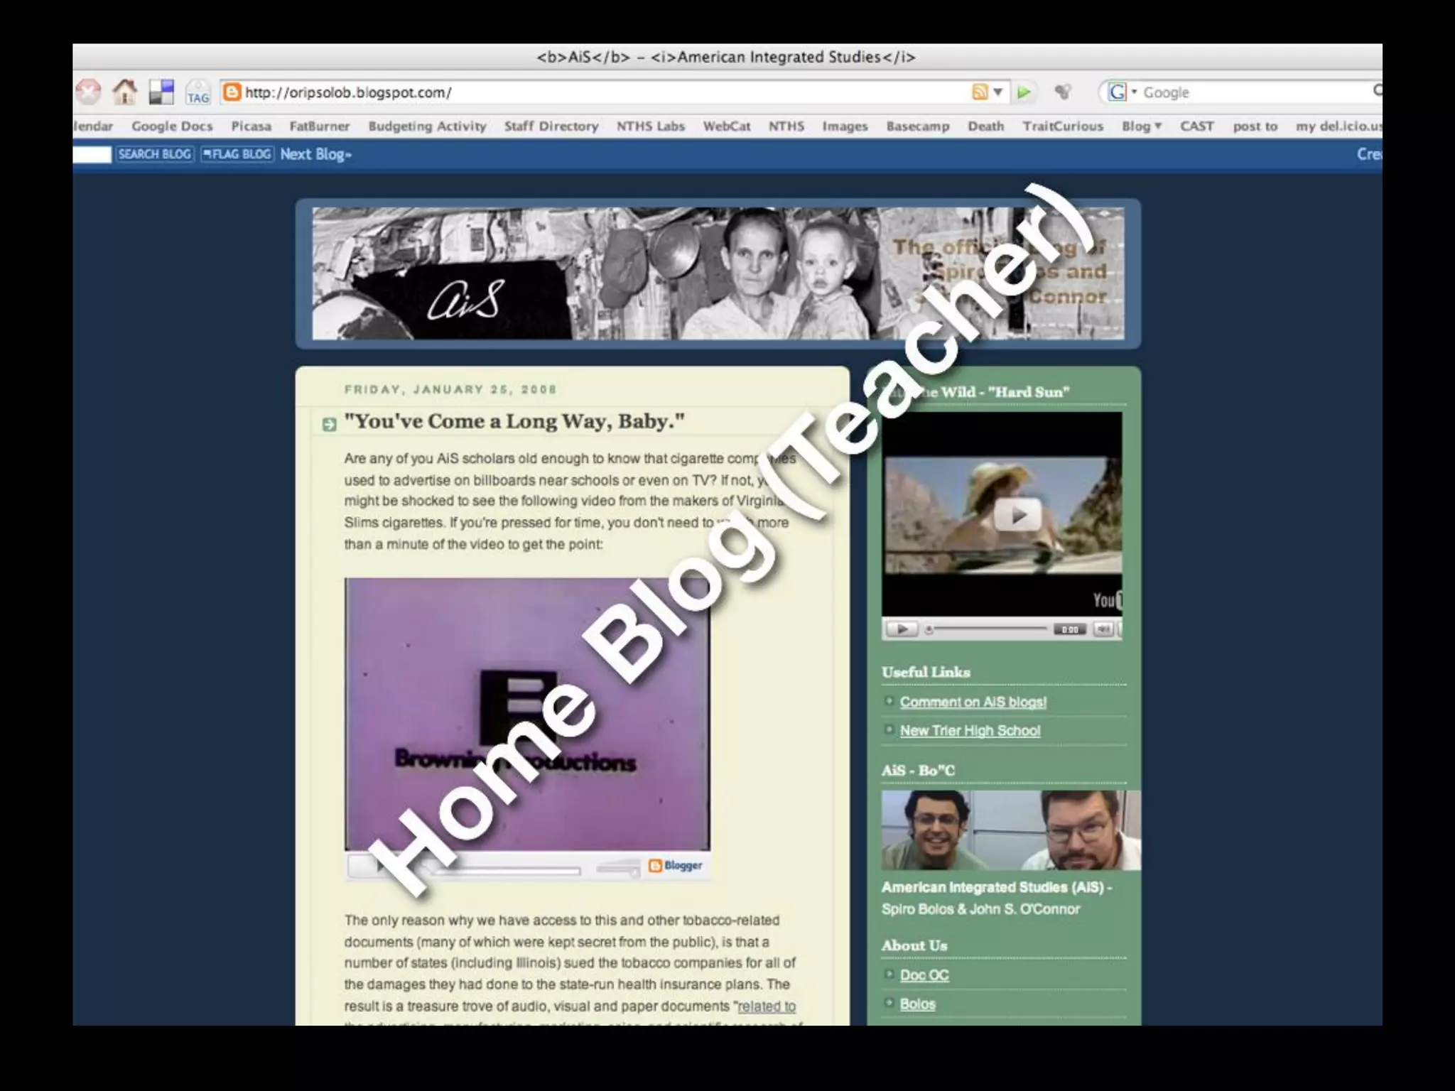Open the del.icio.us bookmarks icon
1455x1091 pixels.
click(x=161, y=92)
